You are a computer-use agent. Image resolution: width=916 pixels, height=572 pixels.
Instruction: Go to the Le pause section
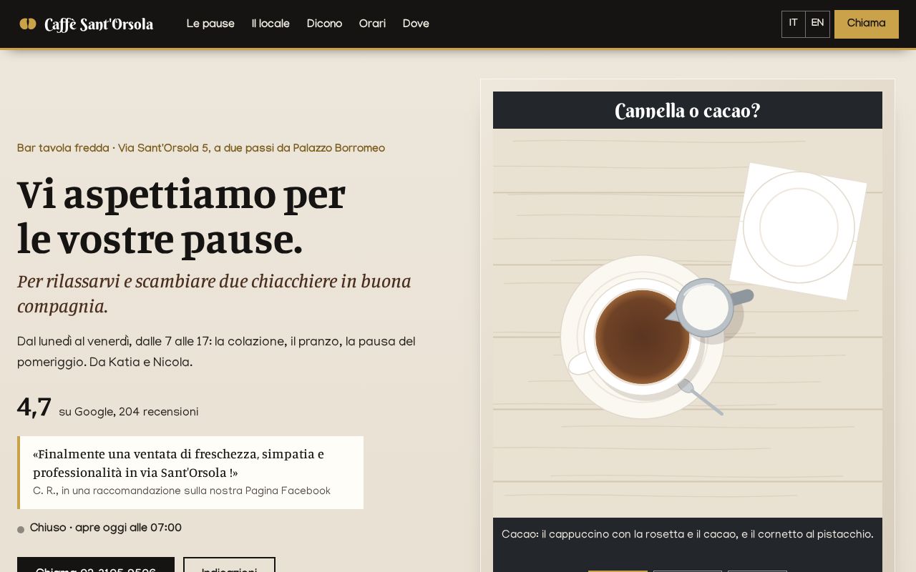pyautogui.click(x=210, y=24)
